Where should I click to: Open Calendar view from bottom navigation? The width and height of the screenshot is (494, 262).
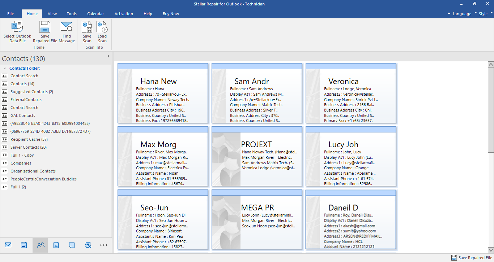click(x=24, y=245)
